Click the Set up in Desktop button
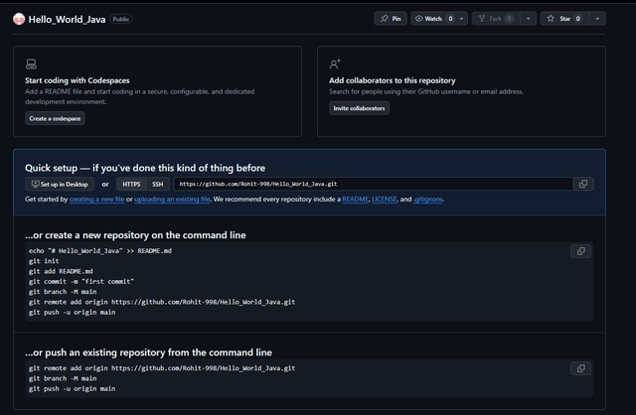This screenshot has width=636, height=415. coord(60,184)
